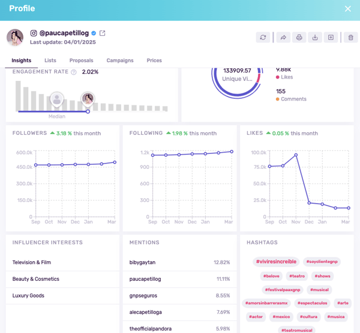Close the Profile panel
Screen dimensions: 360x333
pyautogui.click(x=348, y=9)
